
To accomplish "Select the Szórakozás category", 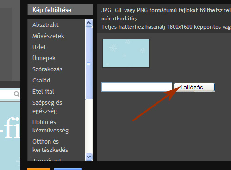I will tap(47, 69).
